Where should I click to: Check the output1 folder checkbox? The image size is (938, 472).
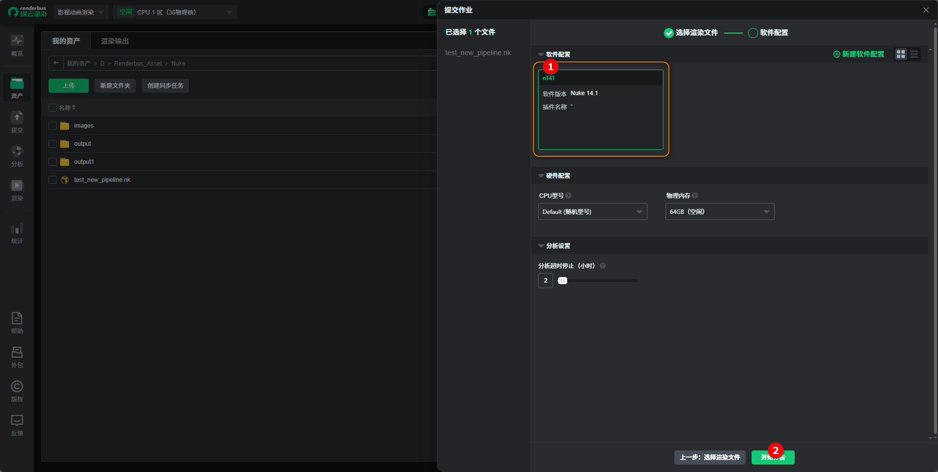pos(53,162)
